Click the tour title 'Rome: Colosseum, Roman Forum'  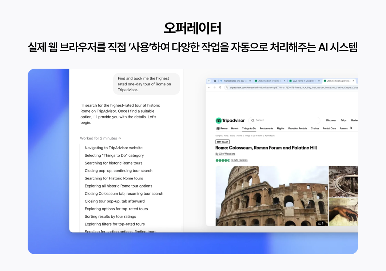click(266, 148)
